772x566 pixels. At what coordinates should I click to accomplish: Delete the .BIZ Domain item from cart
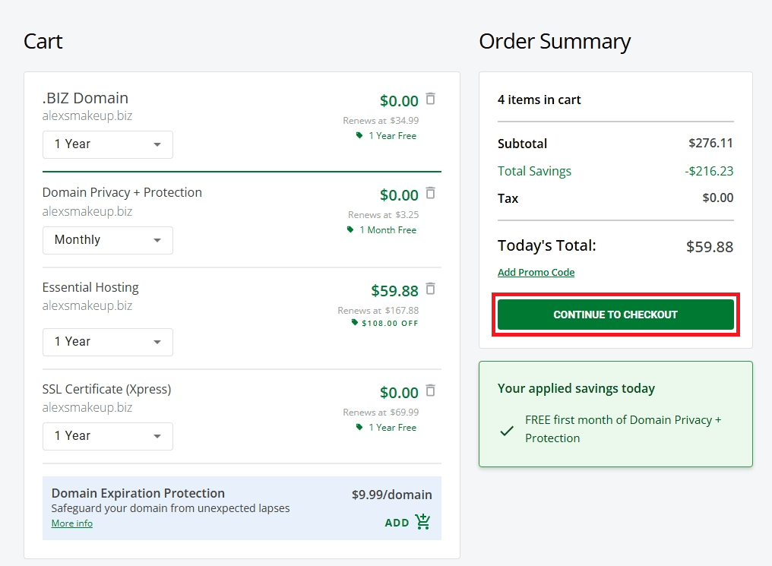coord(431,99)
